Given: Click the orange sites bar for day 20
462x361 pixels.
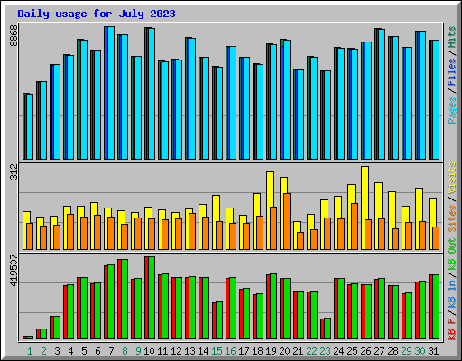Looking at the screenshot, I should pyautogui.click(x=287, y=221).
